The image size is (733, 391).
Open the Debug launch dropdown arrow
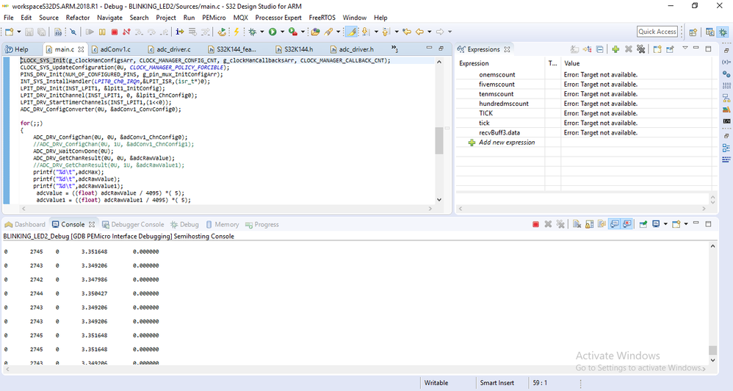(261, 32)
